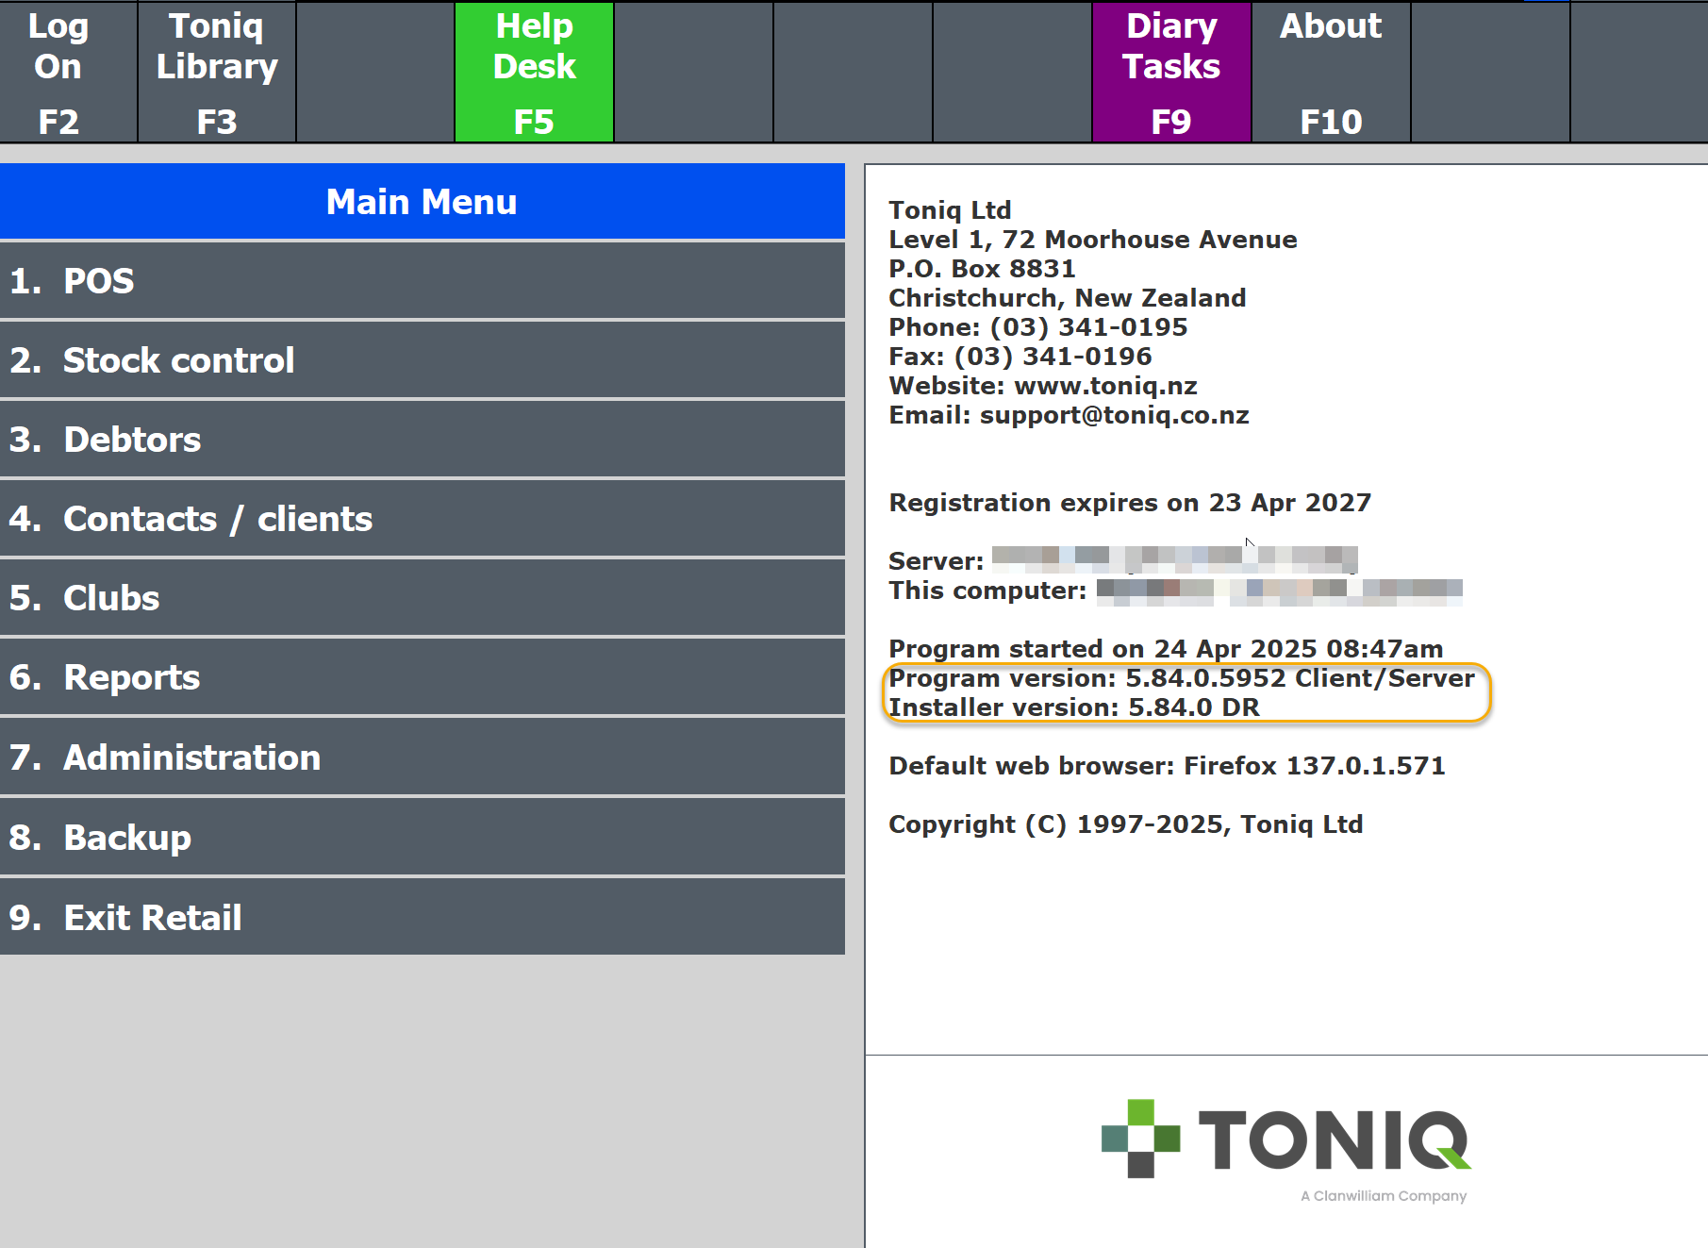Click the Fax: (03) 341-0196 line

1020,357
